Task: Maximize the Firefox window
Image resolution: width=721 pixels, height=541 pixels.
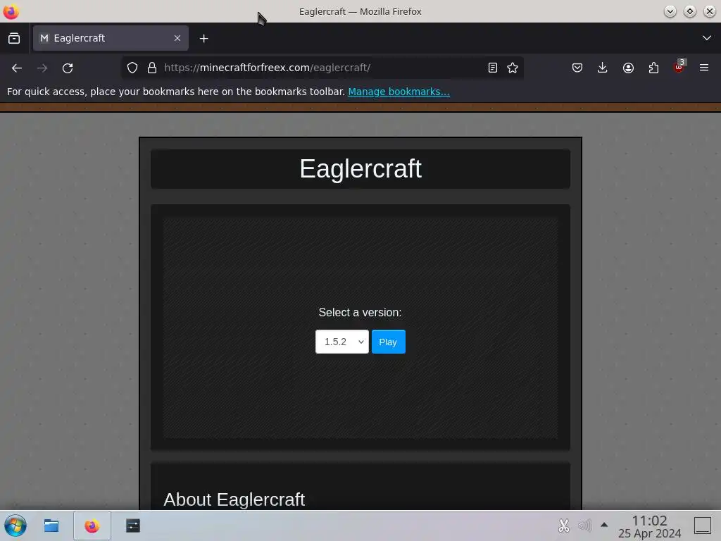Action: 690,11
